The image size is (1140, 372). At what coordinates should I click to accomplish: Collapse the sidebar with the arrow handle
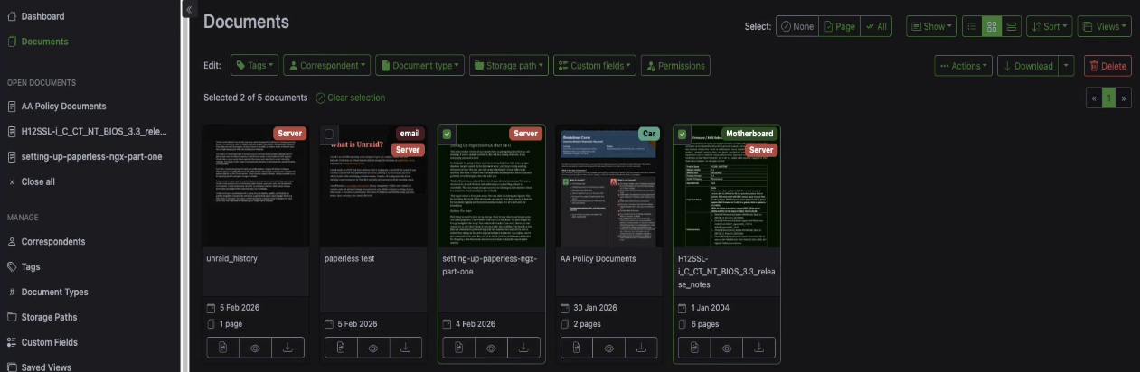190,9
